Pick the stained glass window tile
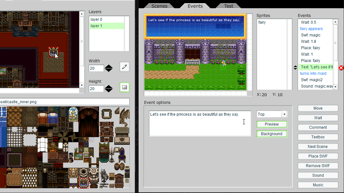Viewport: 344px width, 193px height. tap(73, 114)
